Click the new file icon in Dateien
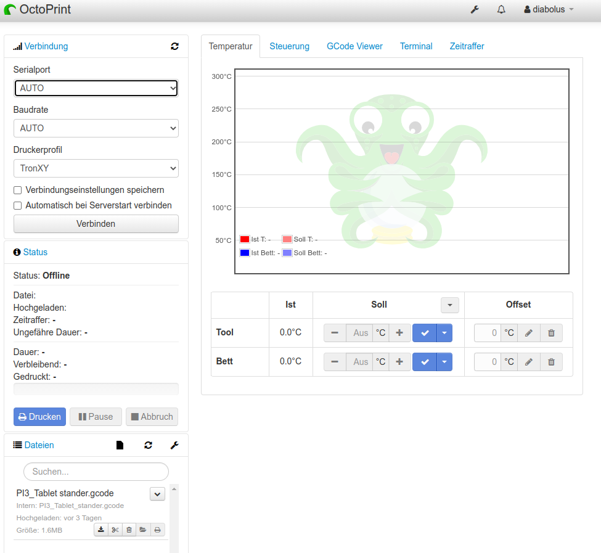The width and height of the screenshot is (601, 553). [120, 445]
